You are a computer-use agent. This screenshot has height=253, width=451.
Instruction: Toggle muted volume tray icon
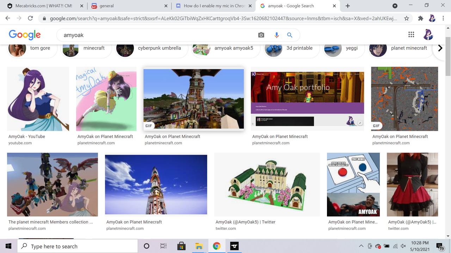[403, 246]
